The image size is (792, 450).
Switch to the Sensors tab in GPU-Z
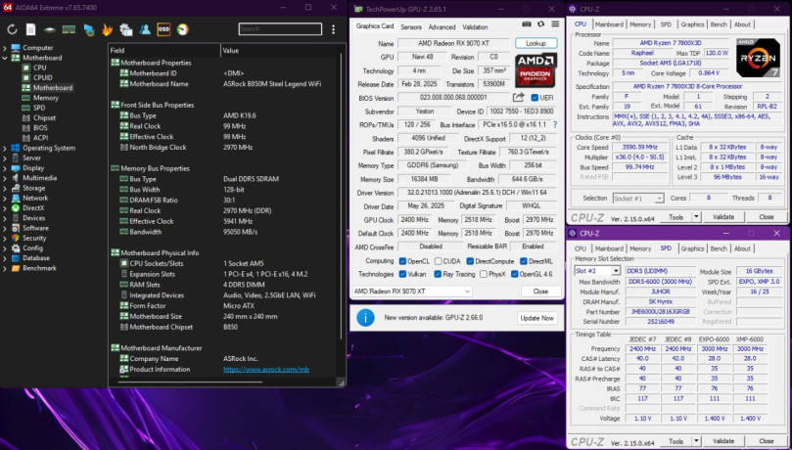tap(411, 27)
